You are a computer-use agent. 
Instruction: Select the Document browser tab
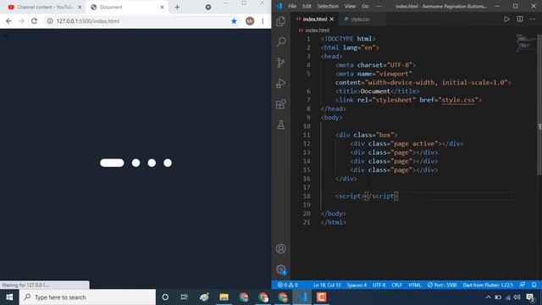[x=126, y=7]
